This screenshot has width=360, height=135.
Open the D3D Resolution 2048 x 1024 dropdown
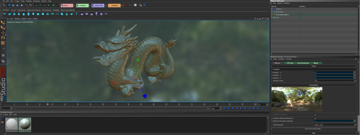[x=335, y=125]
